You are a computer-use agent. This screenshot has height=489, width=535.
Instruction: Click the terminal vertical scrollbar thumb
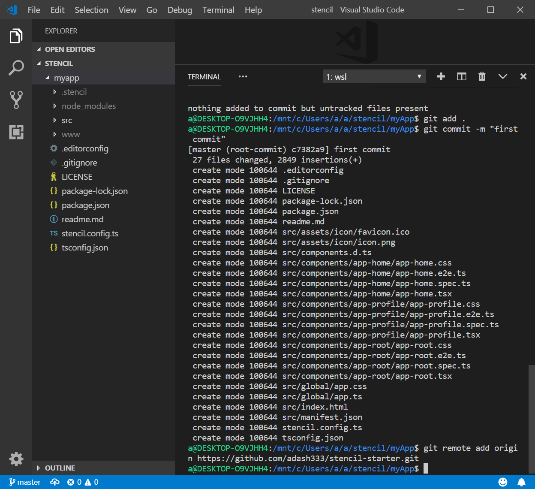pyautogui.click(x=532, y=420)
